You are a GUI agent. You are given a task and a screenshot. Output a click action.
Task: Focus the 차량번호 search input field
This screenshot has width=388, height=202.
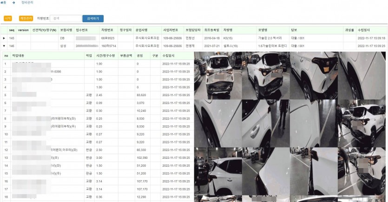(66, 19)
